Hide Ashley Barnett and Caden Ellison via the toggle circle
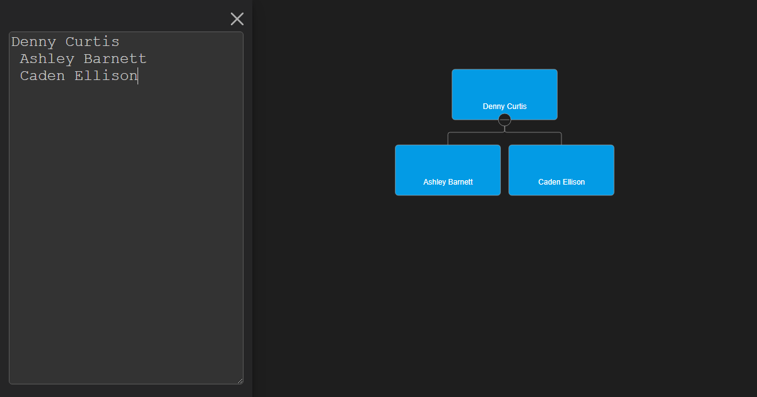Screen dimensions: 757x397 [x=504, y=120]
